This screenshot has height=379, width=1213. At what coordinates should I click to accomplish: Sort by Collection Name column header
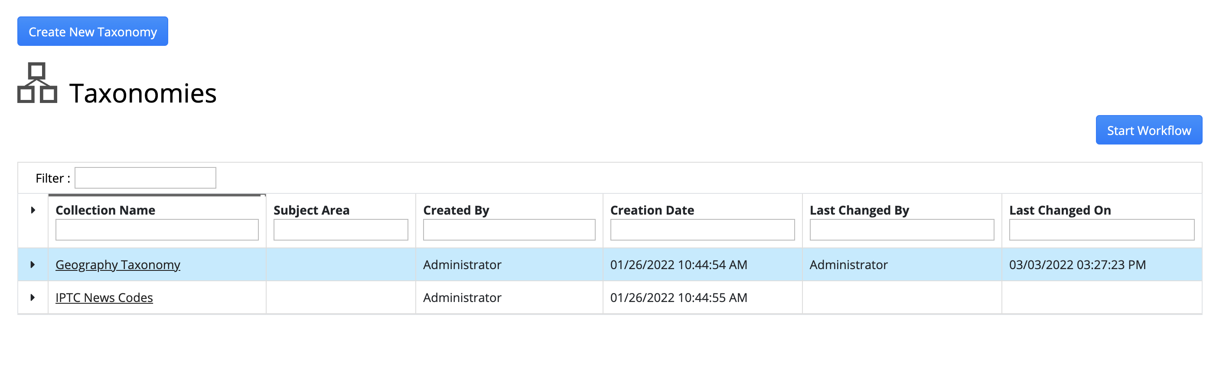pos(105,210)
